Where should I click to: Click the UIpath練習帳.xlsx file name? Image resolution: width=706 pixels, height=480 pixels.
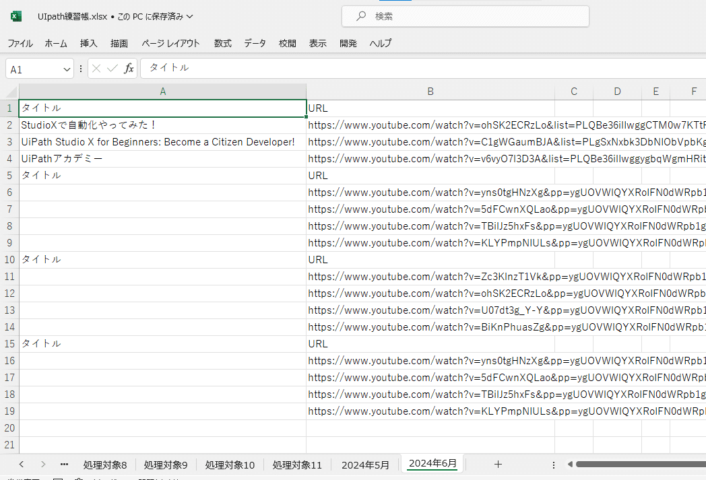click(73, 17)
